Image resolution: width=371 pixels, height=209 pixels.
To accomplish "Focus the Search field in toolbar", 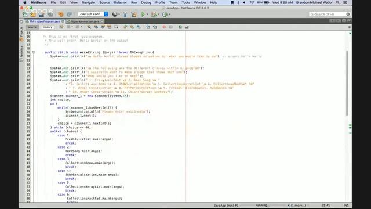I will [x=330, y=14].
